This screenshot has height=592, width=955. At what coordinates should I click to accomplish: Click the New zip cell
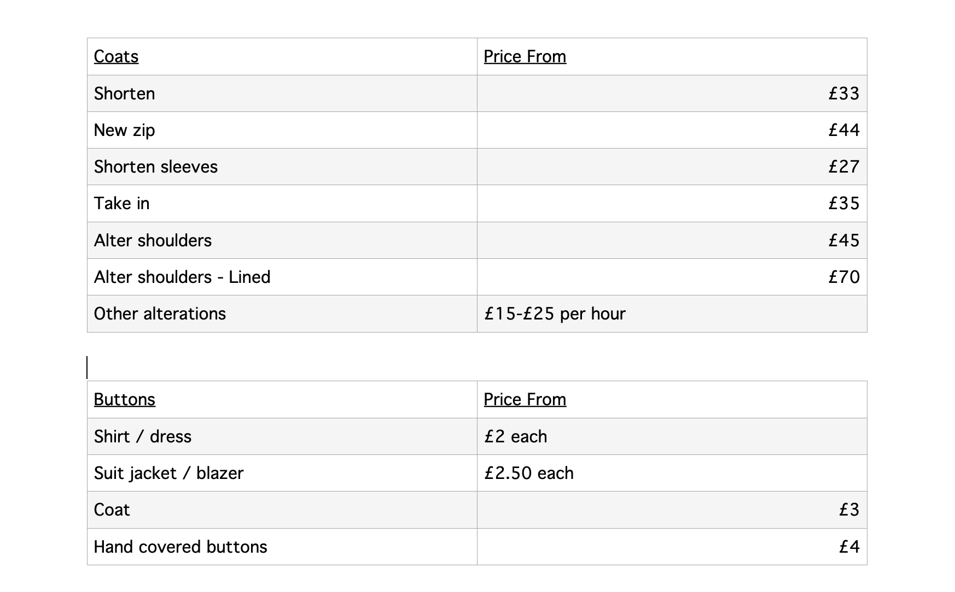click(x=282, y=130)
